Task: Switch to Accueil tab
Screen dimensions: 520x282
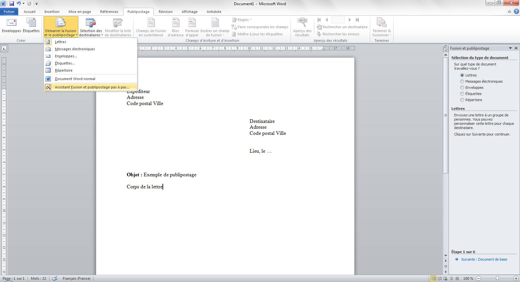Action: (29, 12)
